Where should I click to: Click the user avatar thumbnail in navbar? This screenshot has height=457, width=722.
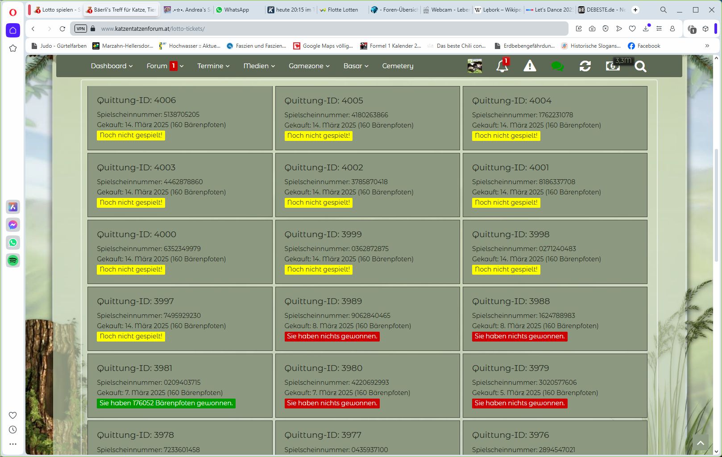[x=474, y=66]
